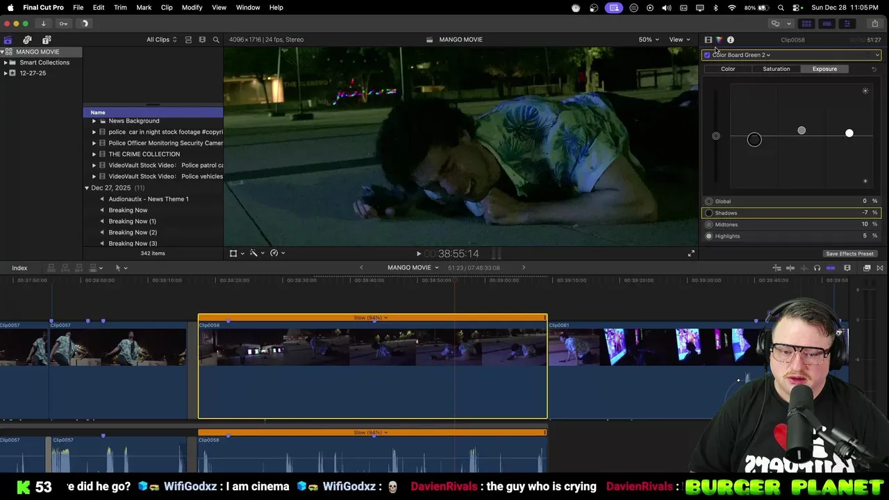The height and width of the screenshot is (500, 889).
Task: Open the Mark menu
Action: click(144, 8)
